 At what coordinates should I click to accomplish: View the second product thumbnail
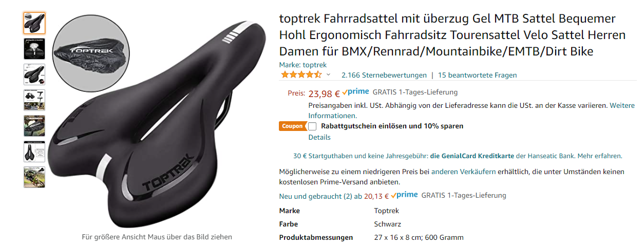coord(34,49)
